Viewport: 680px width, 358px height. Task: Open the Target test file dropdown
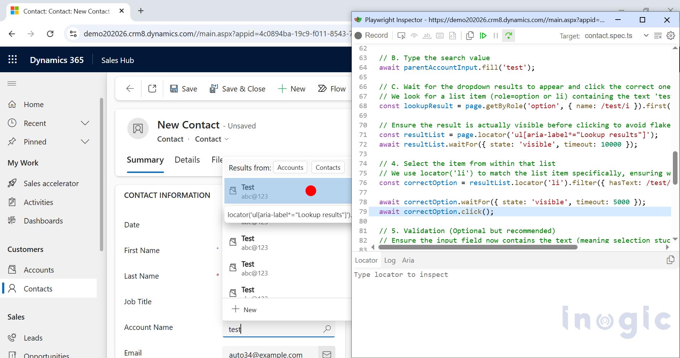coord(645,36)
